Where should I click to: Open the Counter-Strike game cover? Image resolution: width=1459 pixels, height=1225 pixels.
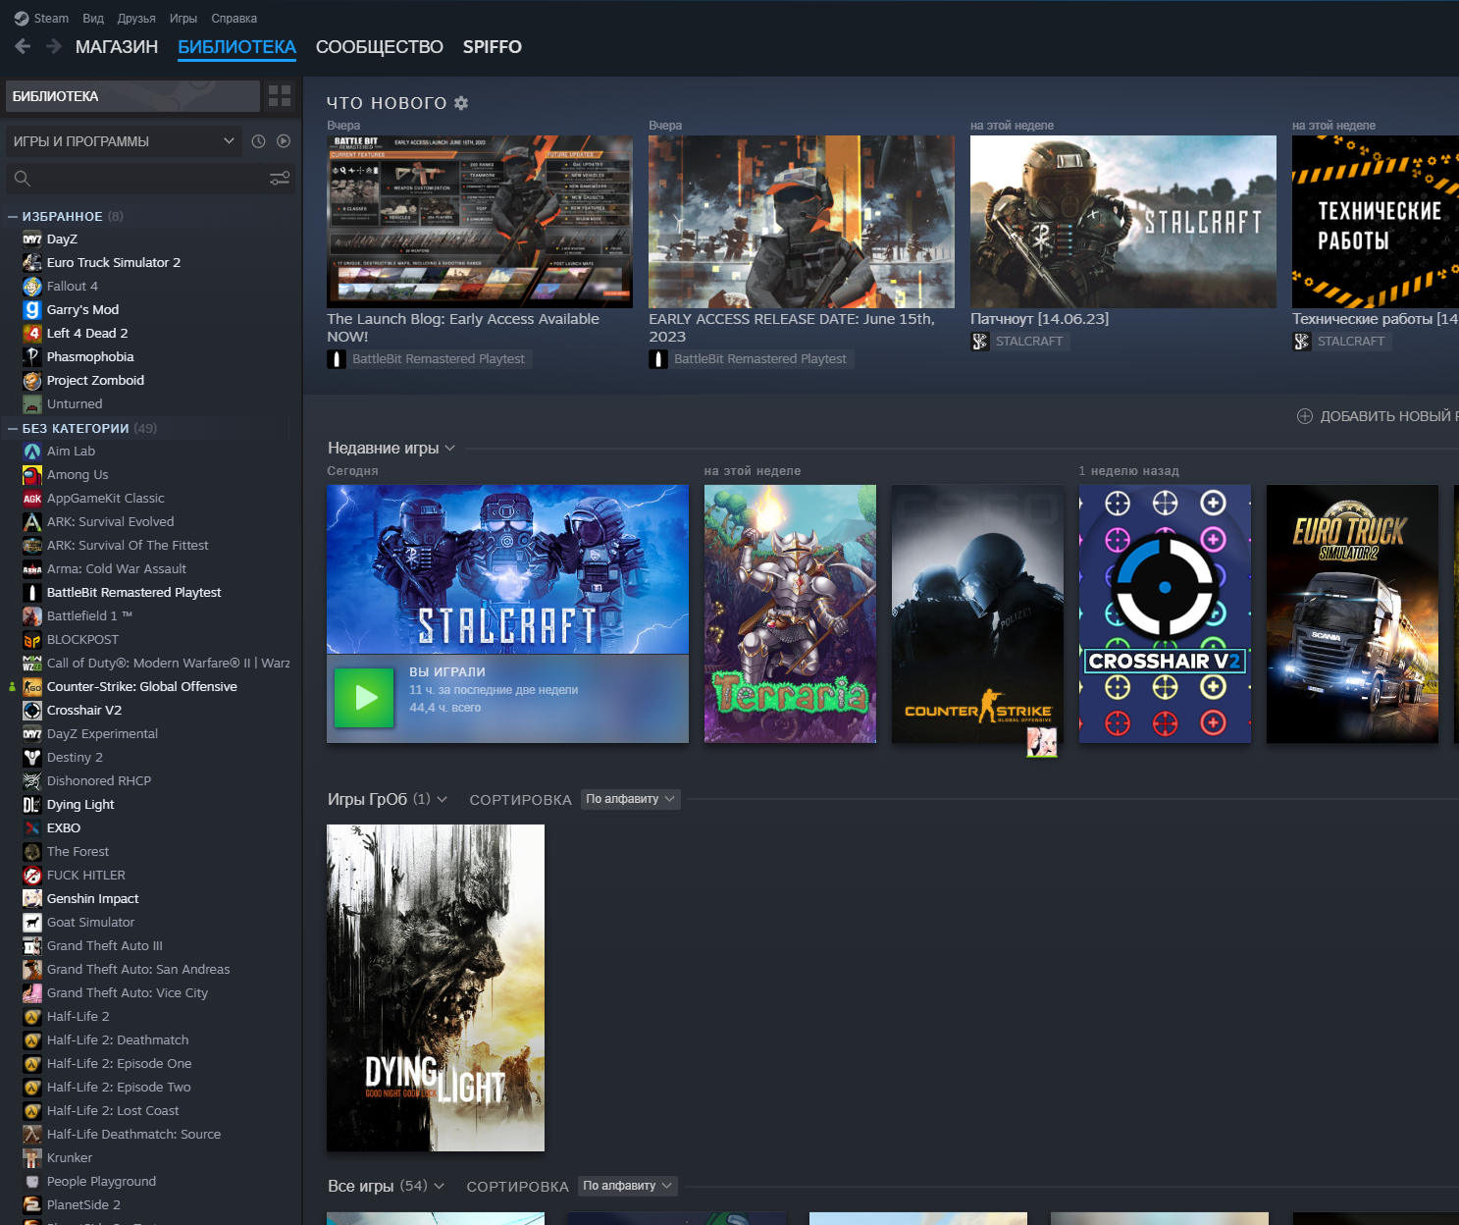coord(977,613)
